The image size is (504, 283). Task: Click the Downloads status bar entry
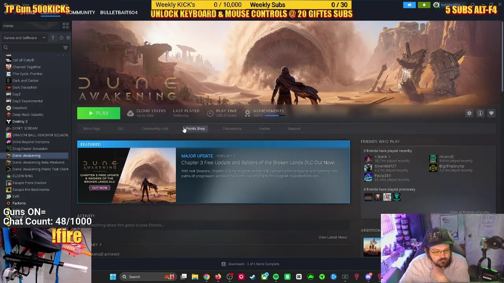250,264
